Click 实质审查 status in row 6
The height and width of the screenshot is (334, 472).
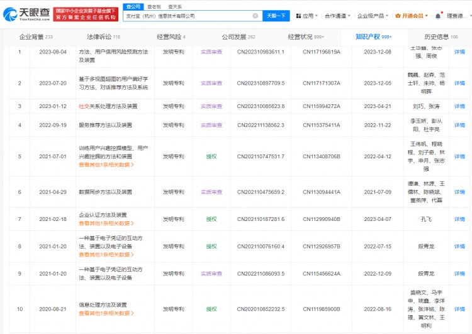[211, 192]
